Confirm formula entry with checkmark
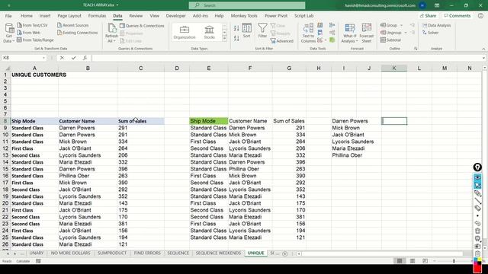Image resolution: width=488 pixels, height=274 pixels. click(x=73, y=58)
